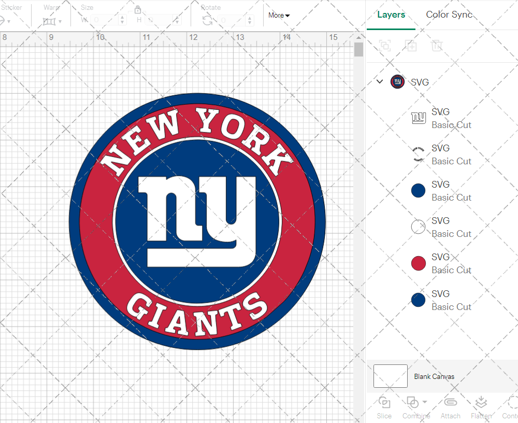Click the Combine tool icon

(412, 402)
